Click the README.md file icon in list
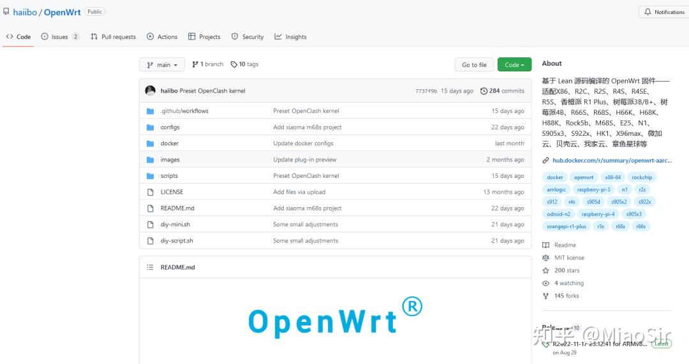Viewport: 689px width, 364px height. pos(151,208)
